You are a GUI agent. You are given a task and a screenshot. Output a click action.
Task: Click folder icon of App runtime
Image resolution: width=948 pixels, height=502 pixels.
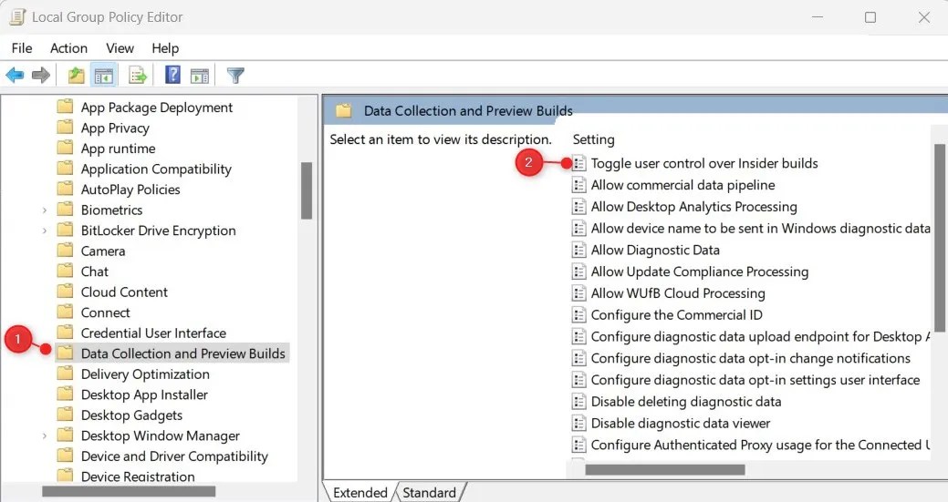pos(65,149)
